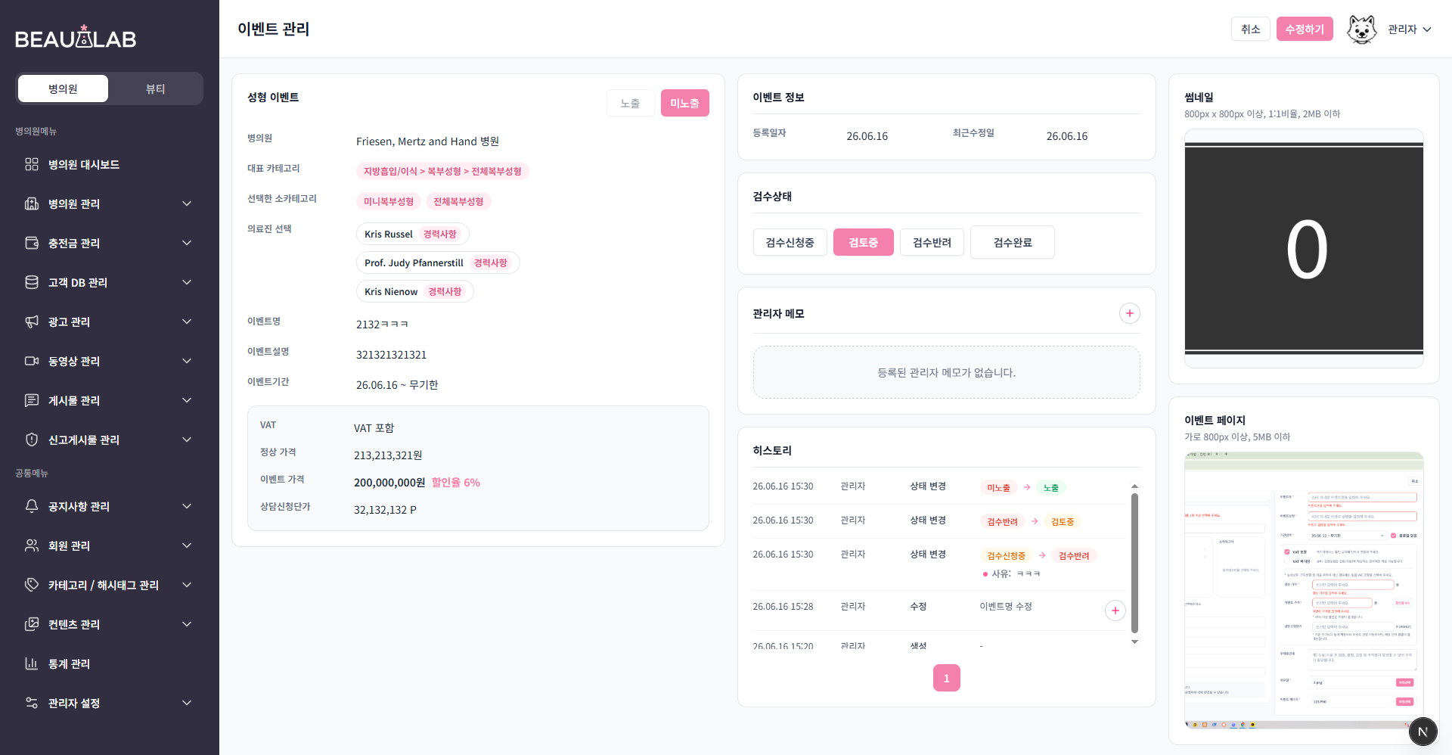Click the 고객 DB 관리 database icon

pyautogui.click(x=32, y=282)
